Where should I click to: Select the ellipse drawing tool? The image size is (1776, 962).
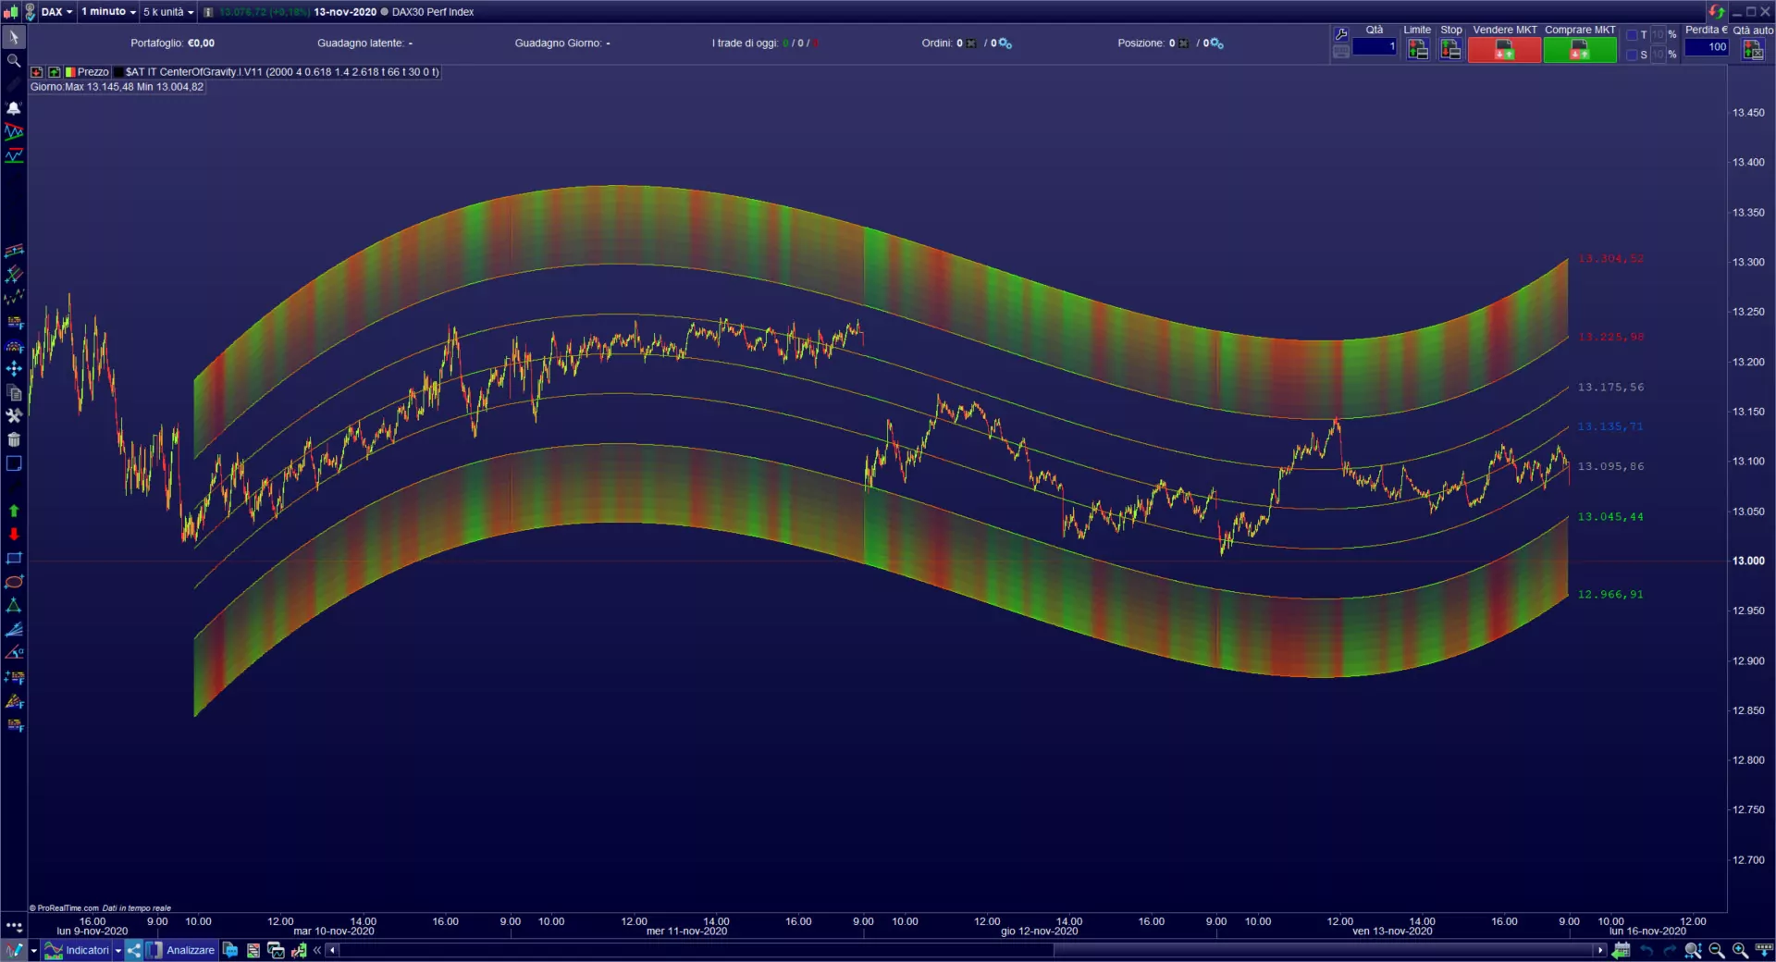click(14, 582)
